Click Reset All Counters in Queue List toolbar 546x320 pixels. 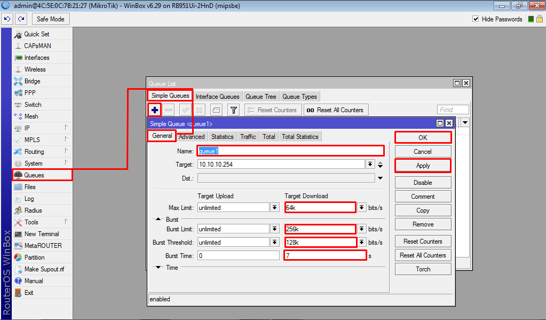tap(336, 110)
